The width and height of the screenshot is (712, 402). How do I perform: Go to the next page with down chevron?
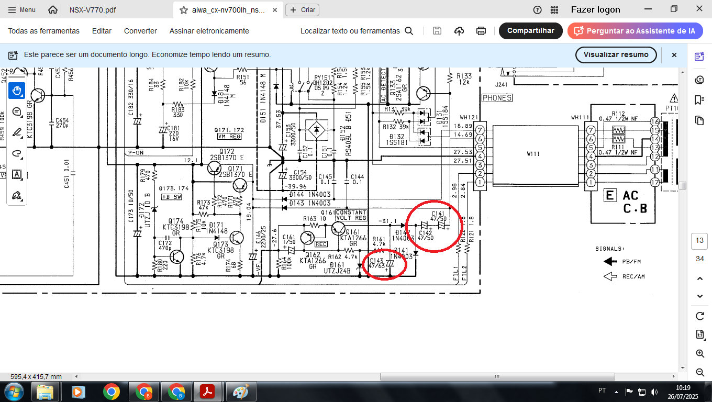(699, 296)
